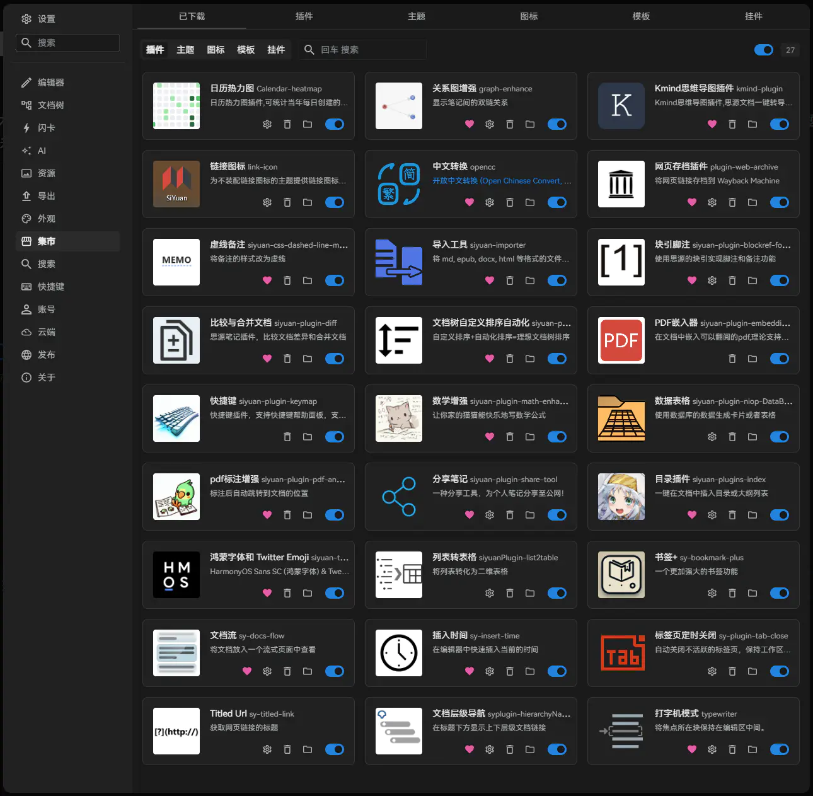The width and height of the screenshot is (813, 796).
Task: Open settings gear for the 列表转表格 plugin
Action: click(x=490, y=593)
